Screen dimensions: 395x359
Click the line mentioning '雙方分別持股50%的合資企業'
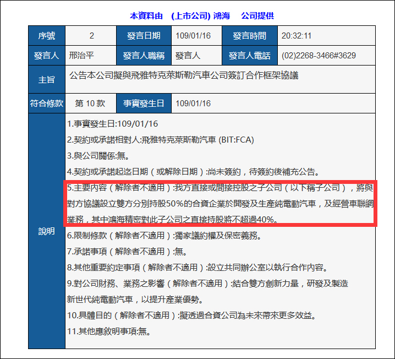[221, 204]
